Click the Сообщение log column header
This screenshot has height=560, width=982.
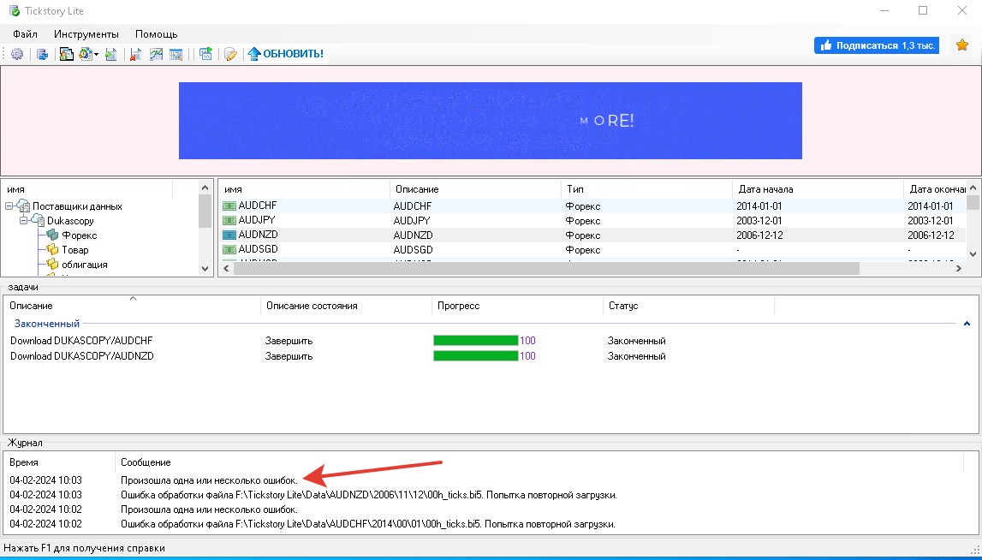(x=539, y=462)
